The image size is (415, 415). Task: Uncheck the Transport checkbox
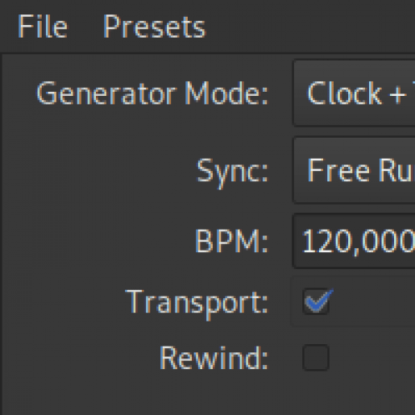[316, 301]
